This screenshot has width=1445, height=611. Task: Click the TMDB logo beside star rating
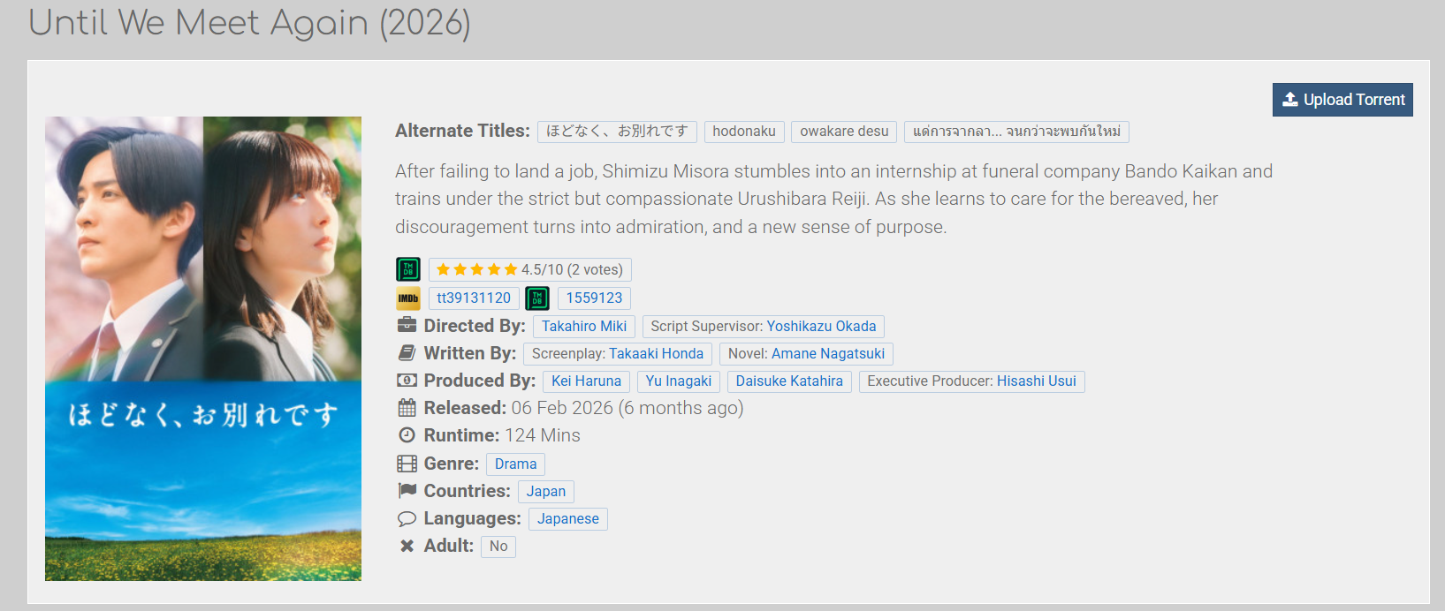tap(408, 269)
